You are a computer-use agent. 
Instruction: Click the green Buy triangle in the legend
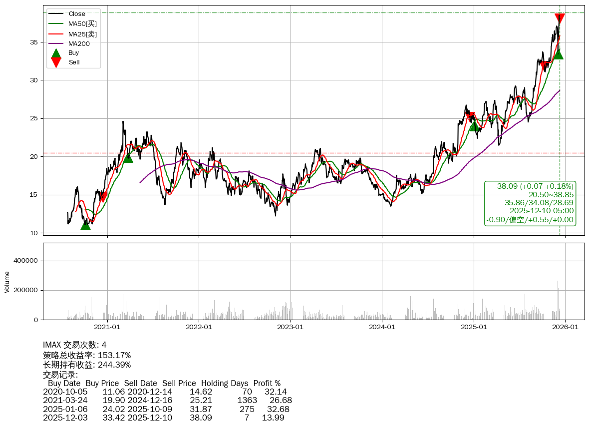click(56, 53)
